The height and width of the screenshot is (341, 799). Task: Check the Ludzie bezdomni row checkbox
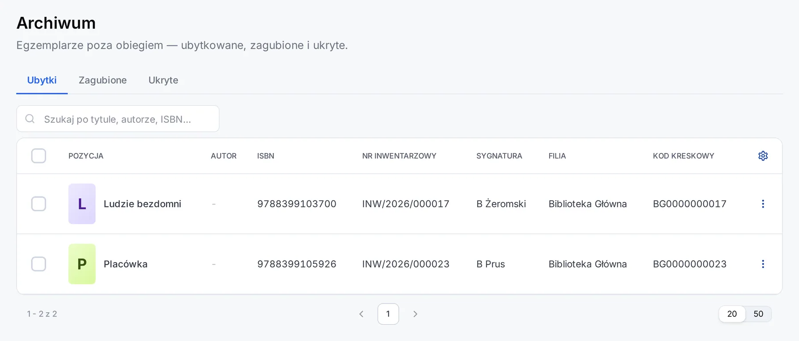39,204
